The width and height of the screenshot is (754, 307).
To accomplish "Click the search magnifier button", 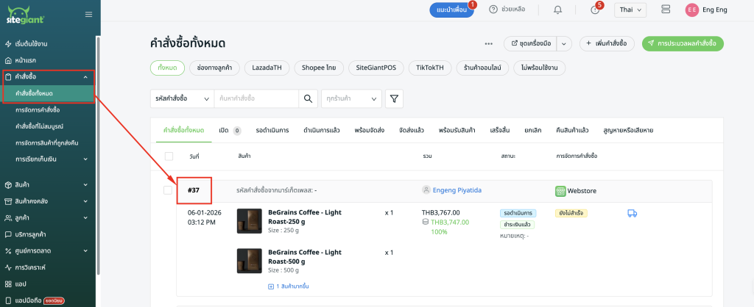I will coord(308,98).
